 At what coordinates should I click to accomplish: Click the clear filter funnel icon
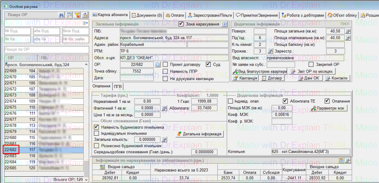(x=77, y=15)
